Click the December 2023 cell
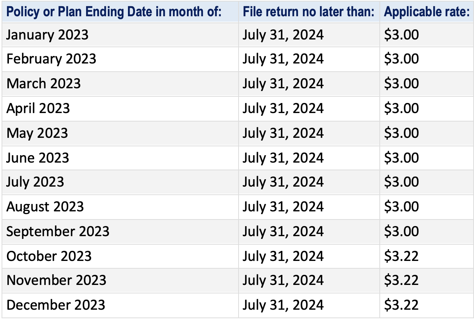Viewport: 474px width, 319px height. (x=56, y=305)
